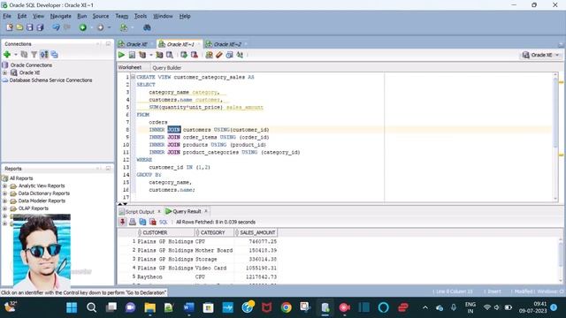Open Microsoft Word from the taskbar
Screen dimensions: 566x318
[x=188, y=307]
